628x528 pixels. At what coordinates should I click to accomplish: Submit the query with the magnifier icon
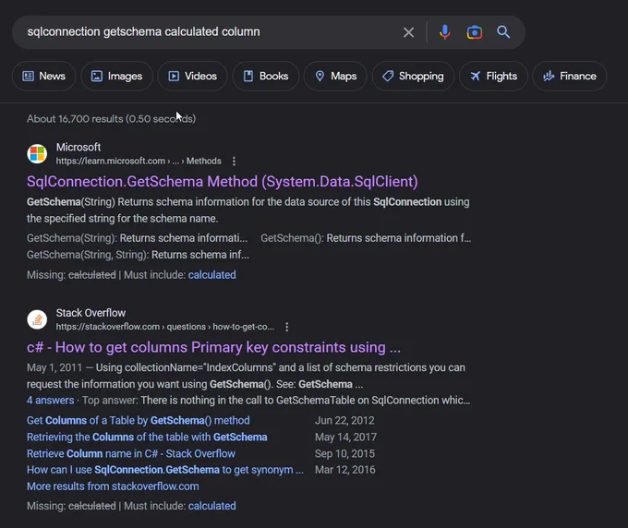point(503,32)
